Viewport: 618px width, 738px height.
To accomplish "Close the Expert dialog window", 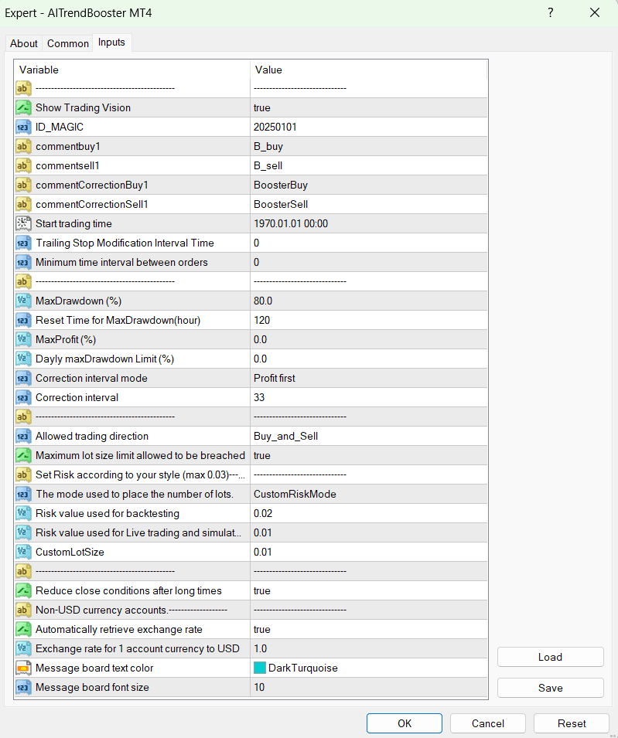I will [595, 12].
